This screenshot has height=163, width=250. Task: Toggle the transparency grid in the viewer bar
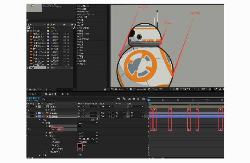pos(177,89)
